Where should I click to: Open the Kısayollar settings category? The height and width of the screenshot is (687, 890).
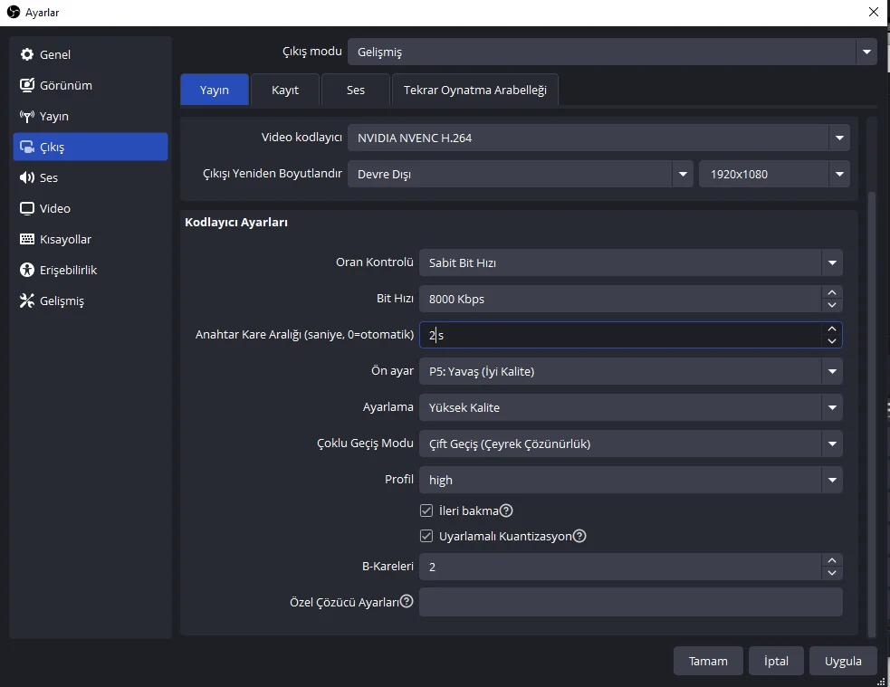pos(91,239)
